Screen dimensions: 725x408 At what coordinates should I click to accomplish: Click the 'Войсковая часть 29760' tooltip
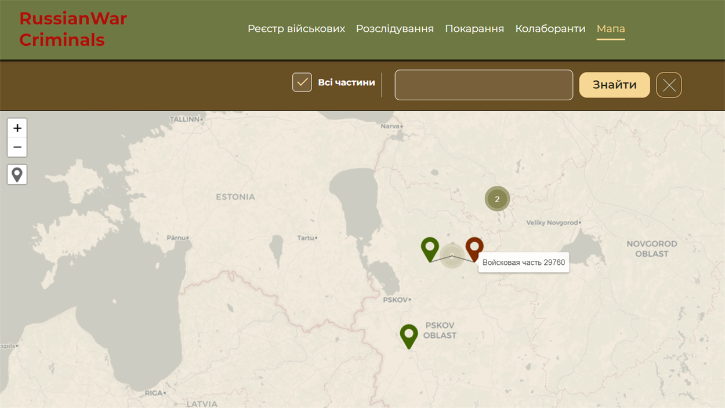(x=524, y=263)
